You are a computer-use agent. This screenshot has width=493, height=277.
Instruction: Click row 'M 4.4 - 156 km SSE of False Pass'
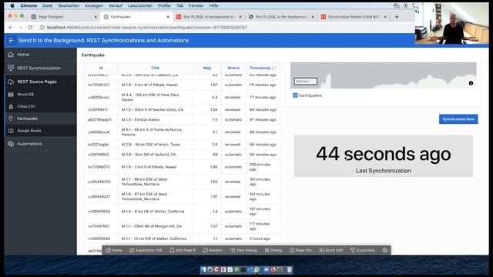click(x=182, y=98)
